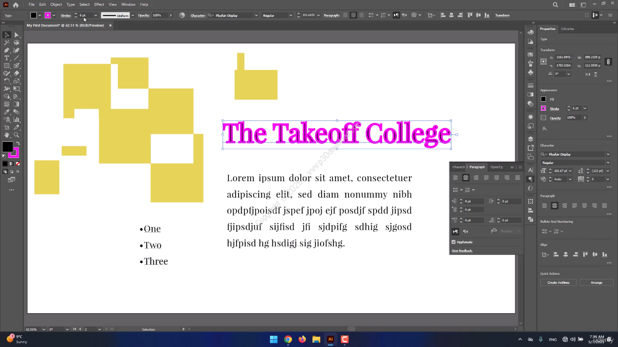
Task: Expand the stroke weight dropdown in control bar
Action: click(96, 15)
